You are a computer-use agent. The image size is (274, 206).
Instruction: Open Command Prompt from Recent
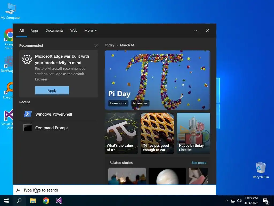coord(59,128)
